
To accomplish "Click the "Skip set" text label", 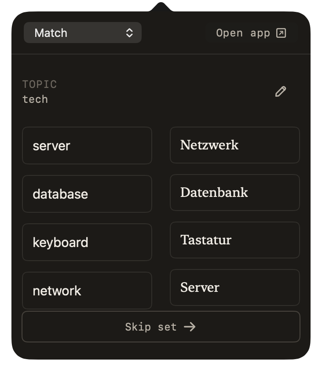I will point(151,327).
